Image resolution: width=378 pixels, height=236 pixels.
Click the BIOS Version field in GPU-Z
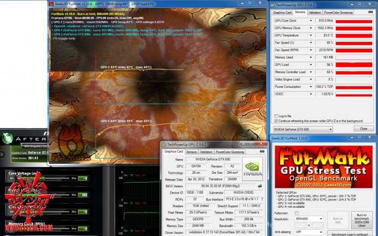point(220,186)
